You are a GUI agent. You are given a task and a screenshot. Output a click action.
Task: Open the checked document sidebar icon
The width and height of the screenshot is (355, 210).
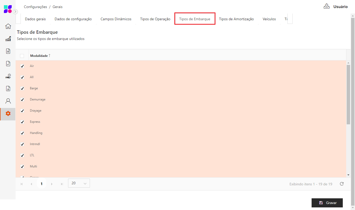click(8, 64)
